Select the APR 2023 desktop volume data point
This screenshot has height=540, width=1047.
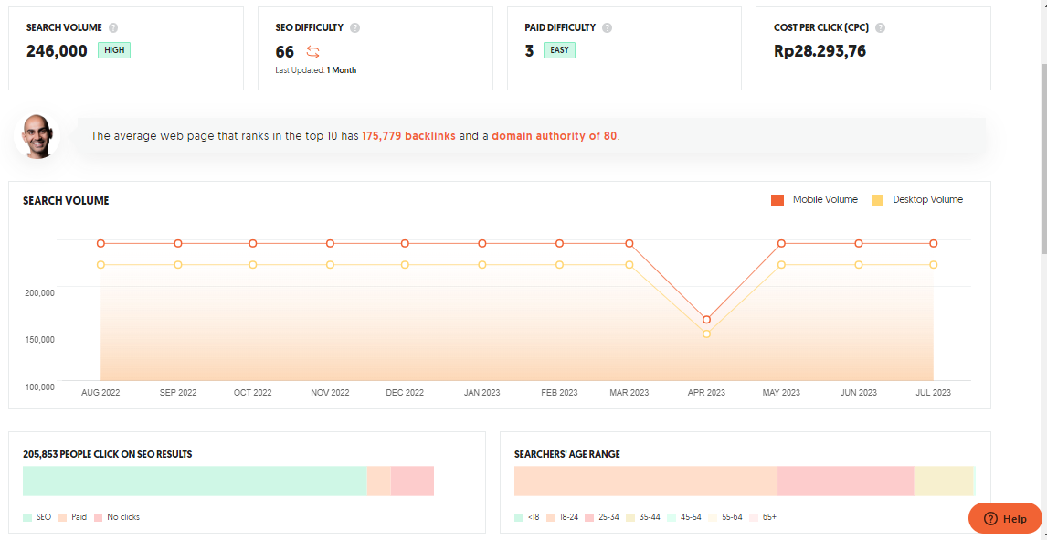pos(706,334)
